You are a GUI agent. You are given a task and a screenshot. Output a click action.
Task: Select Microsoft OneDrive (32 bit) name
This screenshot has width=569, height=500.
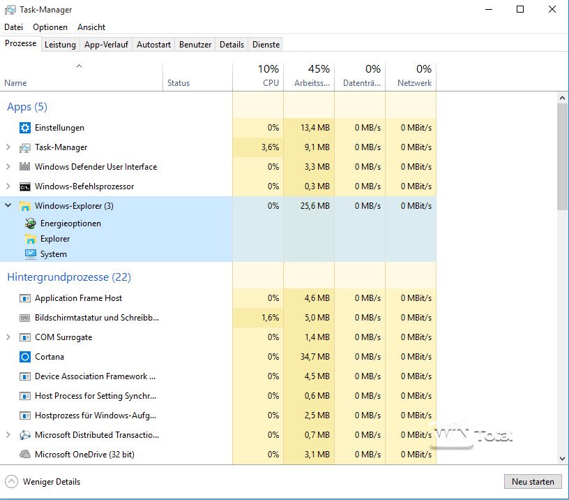tap(84, 455)
